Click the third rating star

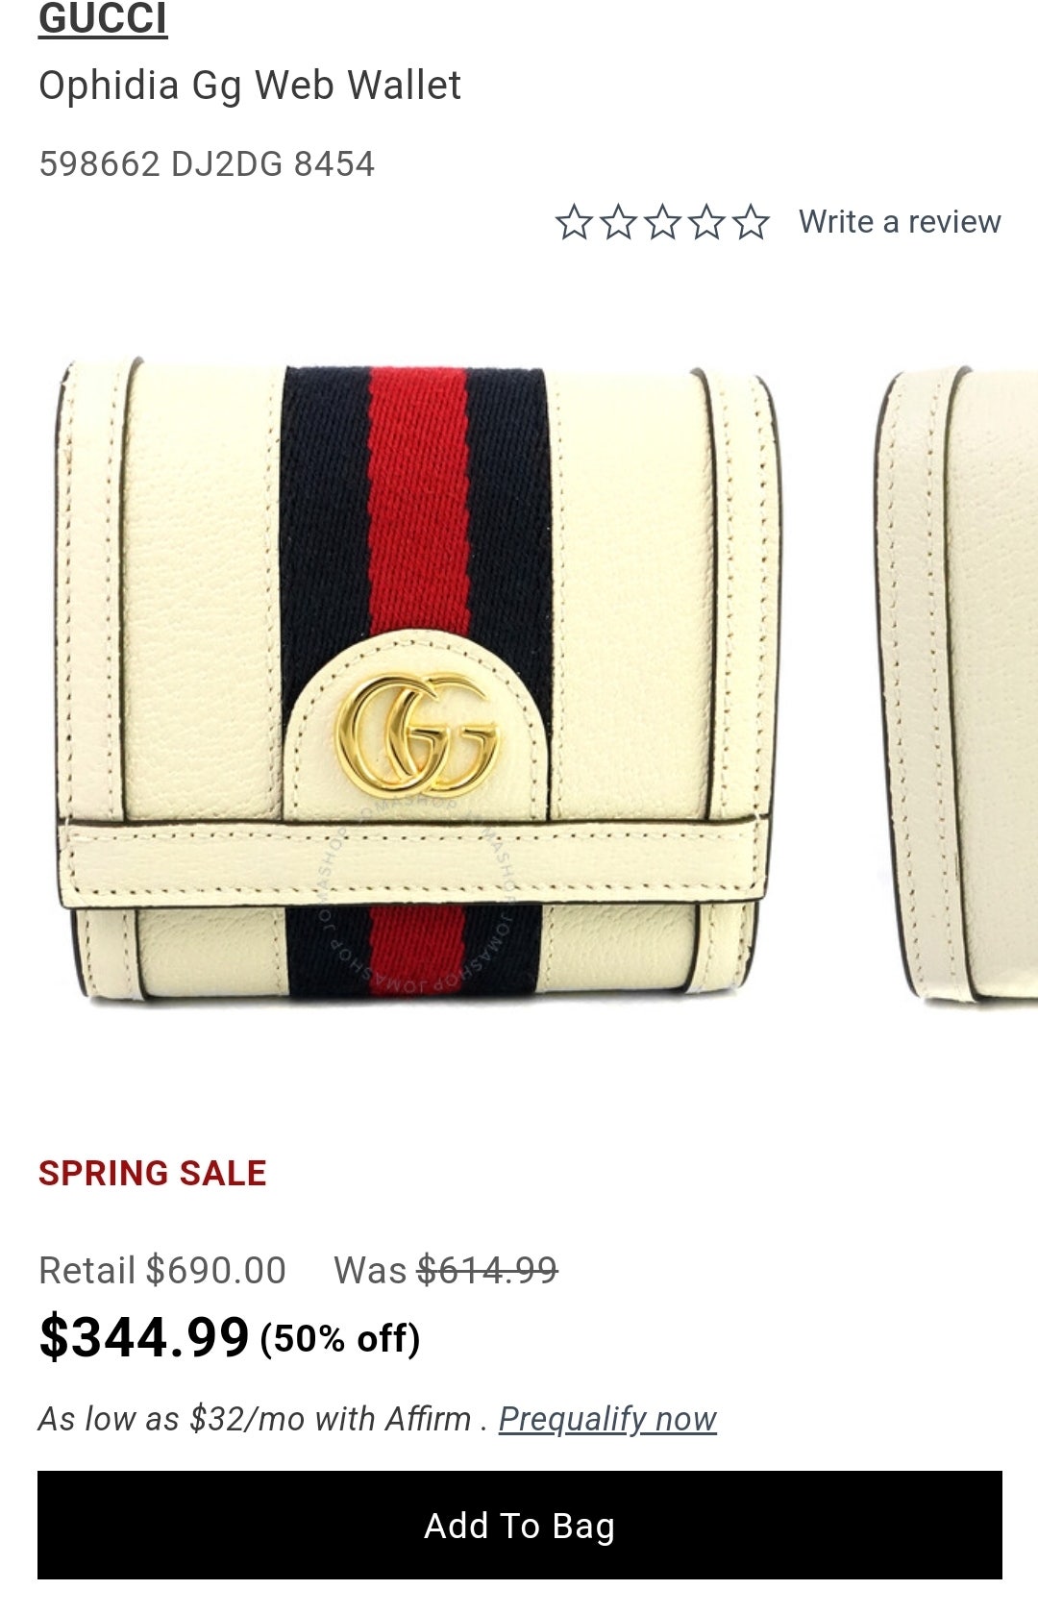[662, 222]
